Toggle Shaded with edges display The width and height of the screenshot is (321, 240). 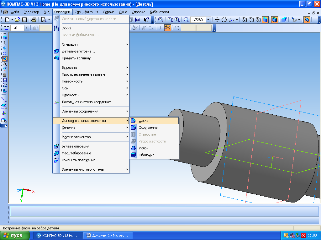275,20
